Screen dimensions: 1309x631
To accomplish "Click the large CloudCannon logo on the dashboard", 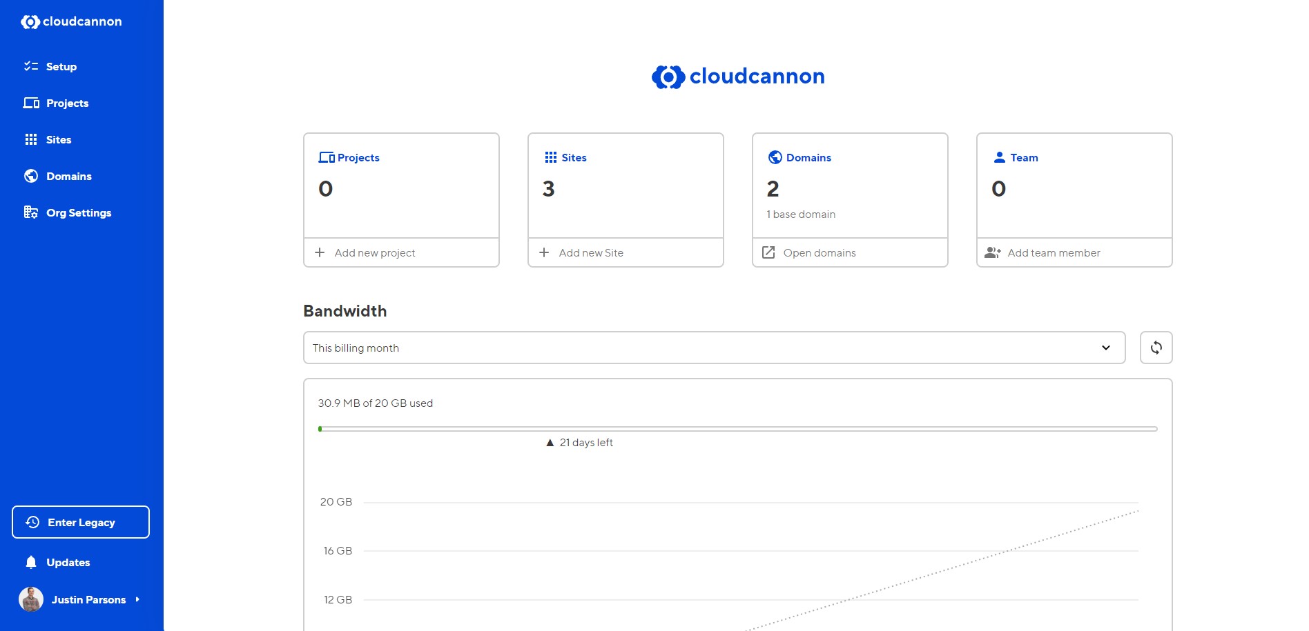I will (x=737, y=77).
